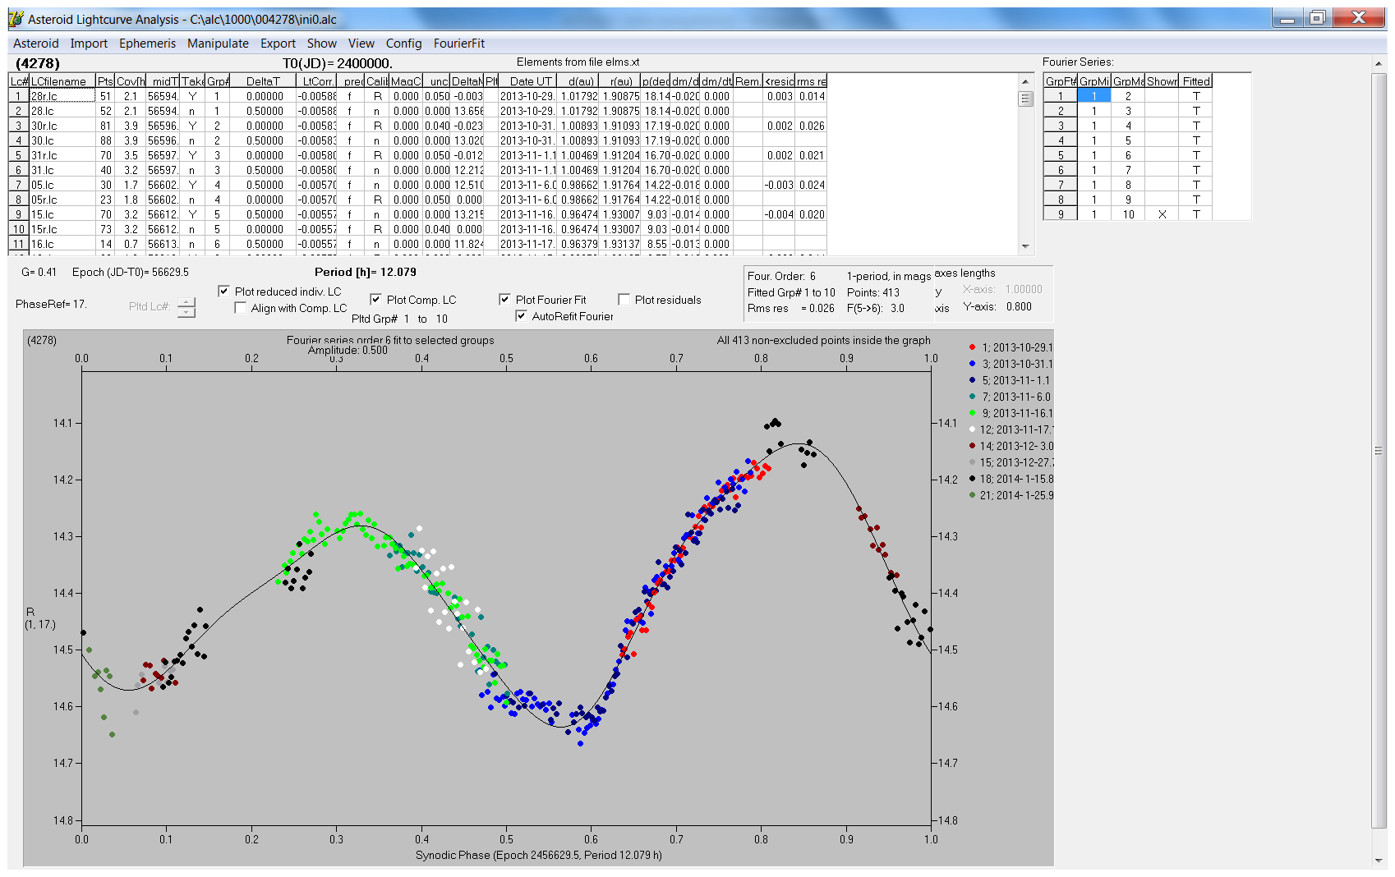The image size is (1395, 877).
Task: Click the Date UT column header
Action: pos(529,81)
